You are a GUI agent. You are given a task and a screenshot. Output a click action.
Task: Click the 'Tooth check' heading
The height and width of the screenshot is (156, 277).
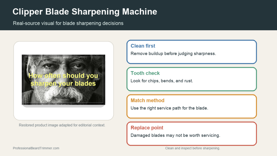(145, 73)
